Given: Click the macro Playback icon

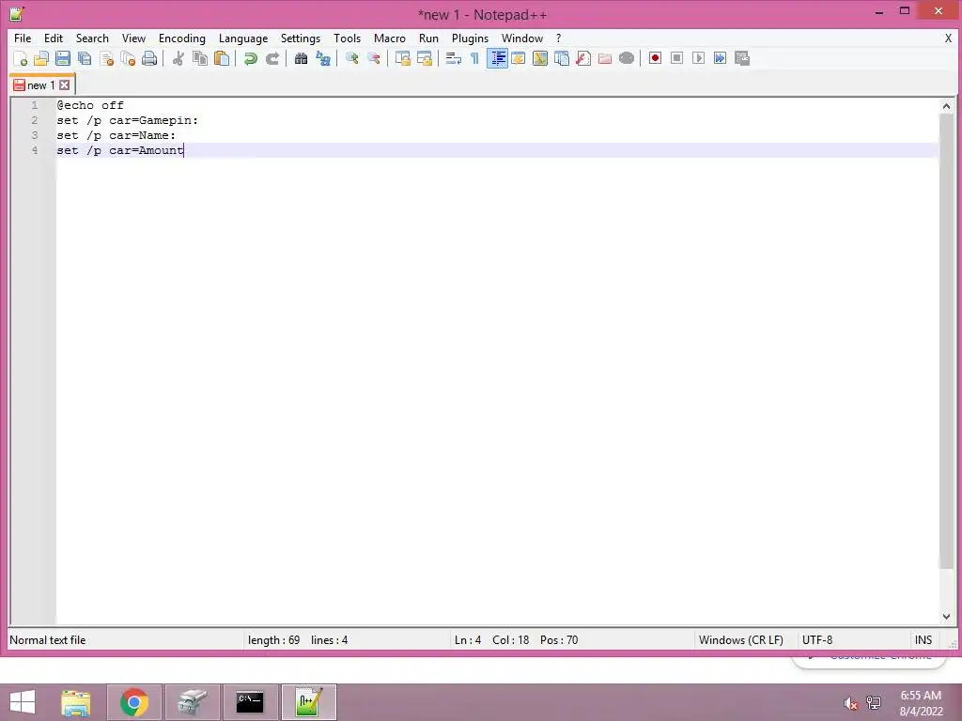Looking at the screenshot, I should coord(698,58).
